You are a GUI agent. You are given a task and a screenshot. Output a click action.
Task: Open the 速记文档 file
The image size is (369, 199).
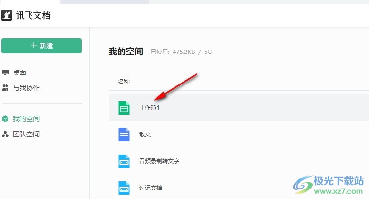[151, 188]
